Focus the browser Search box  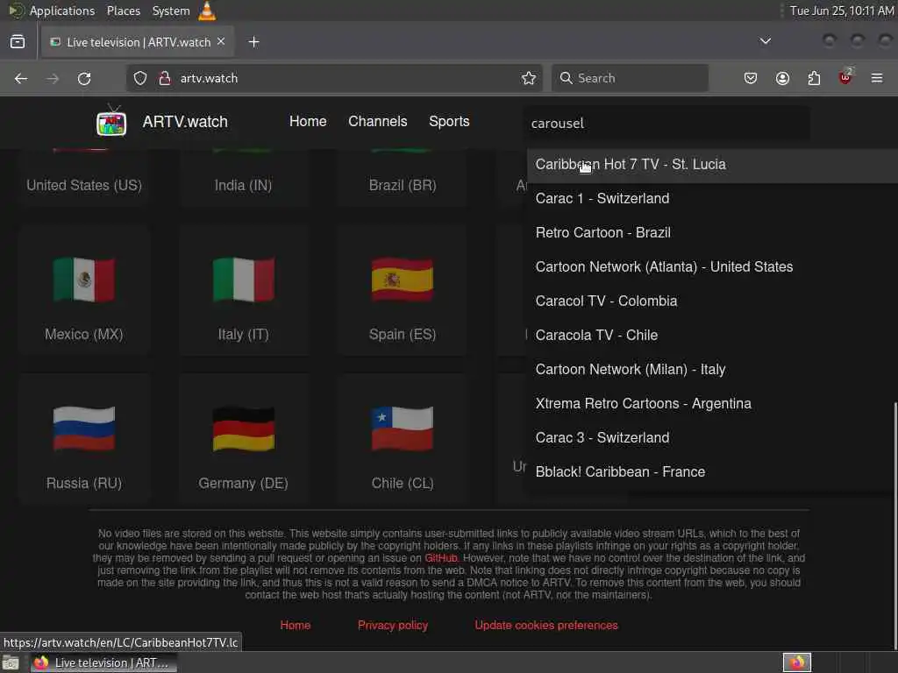(x=630, y=78)
